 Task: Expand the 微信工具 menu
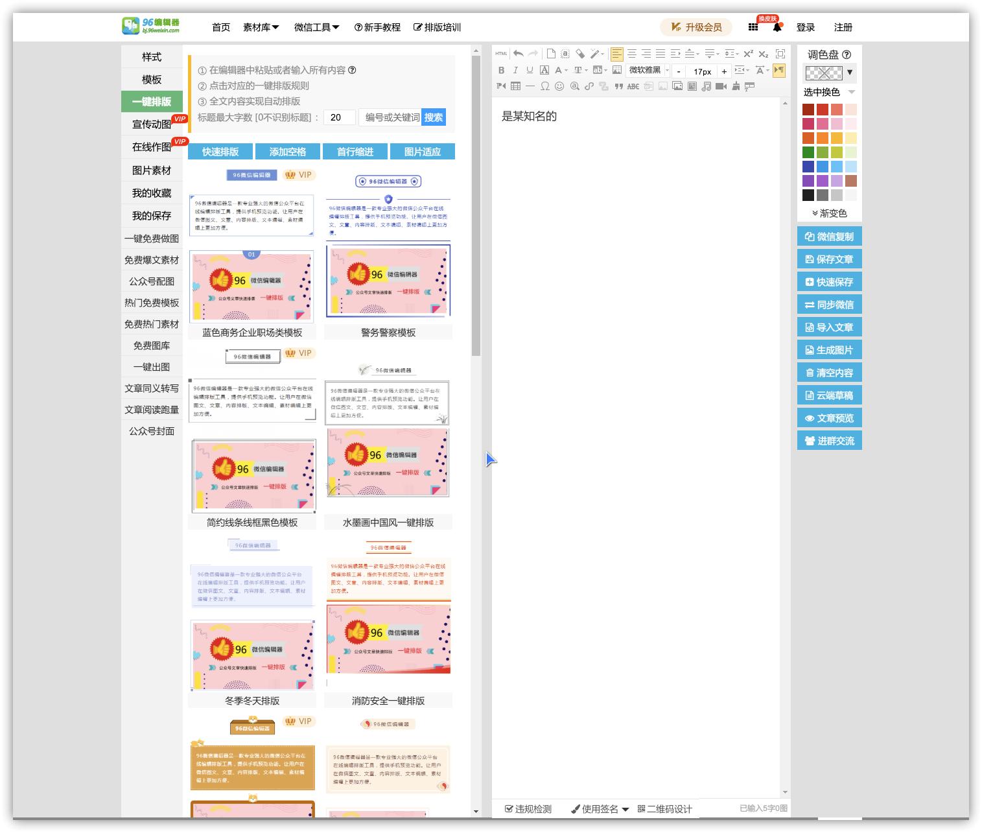click(x=316, y=27)
